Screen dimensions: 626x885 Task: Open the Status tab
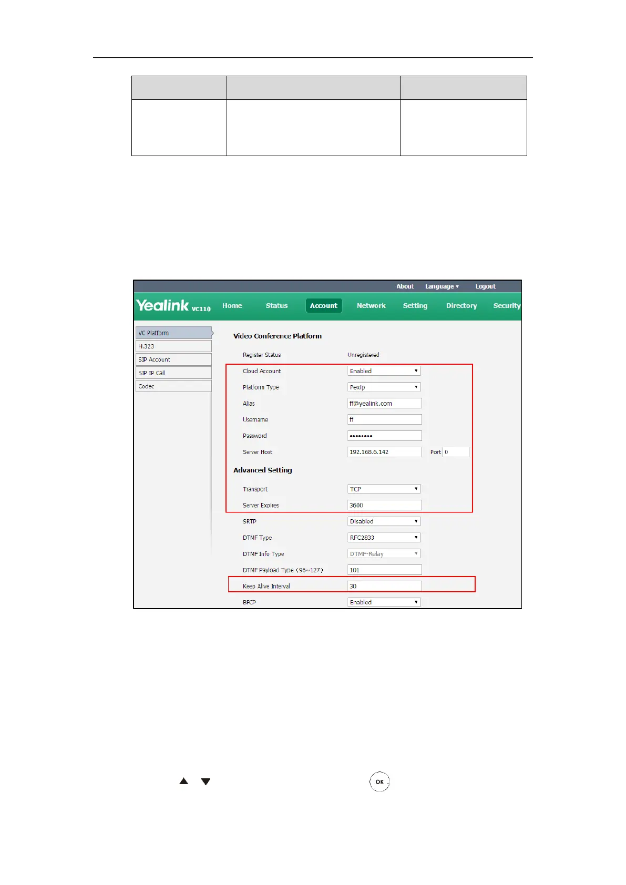tap(276, 306)
